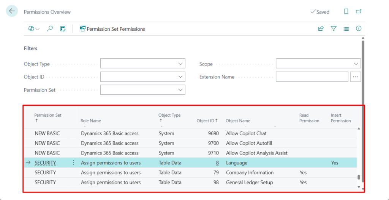Expand the Copilot dropdown in toolbar

tap(34, 29)
